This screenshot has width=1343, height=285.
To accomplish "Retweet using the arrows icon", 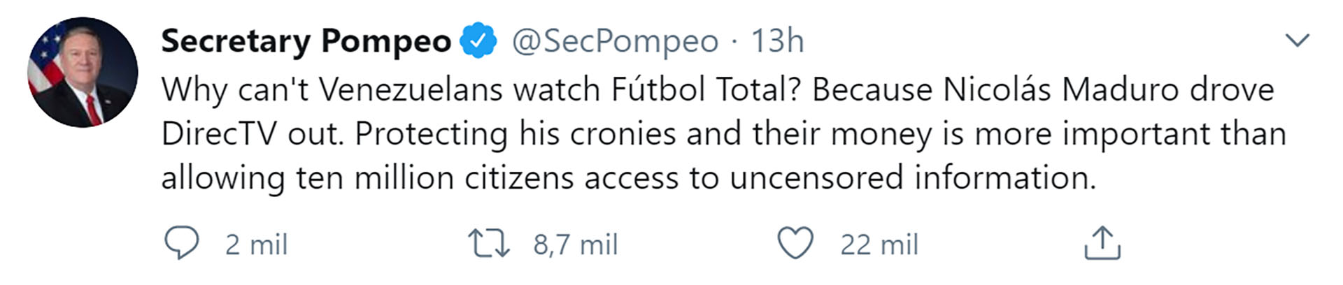I will click(489, 244).
